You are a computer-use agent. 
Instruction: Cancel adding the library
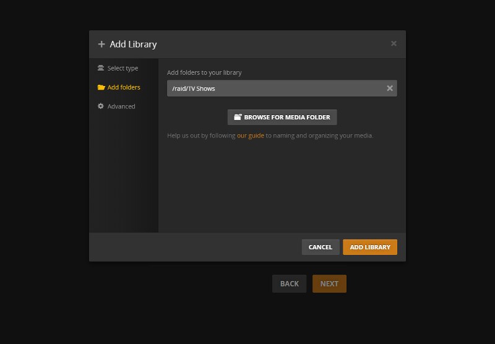click(321, 247)
